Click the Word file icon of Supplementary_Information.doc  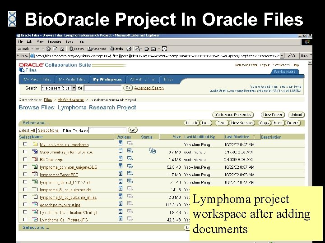point(35,152)
